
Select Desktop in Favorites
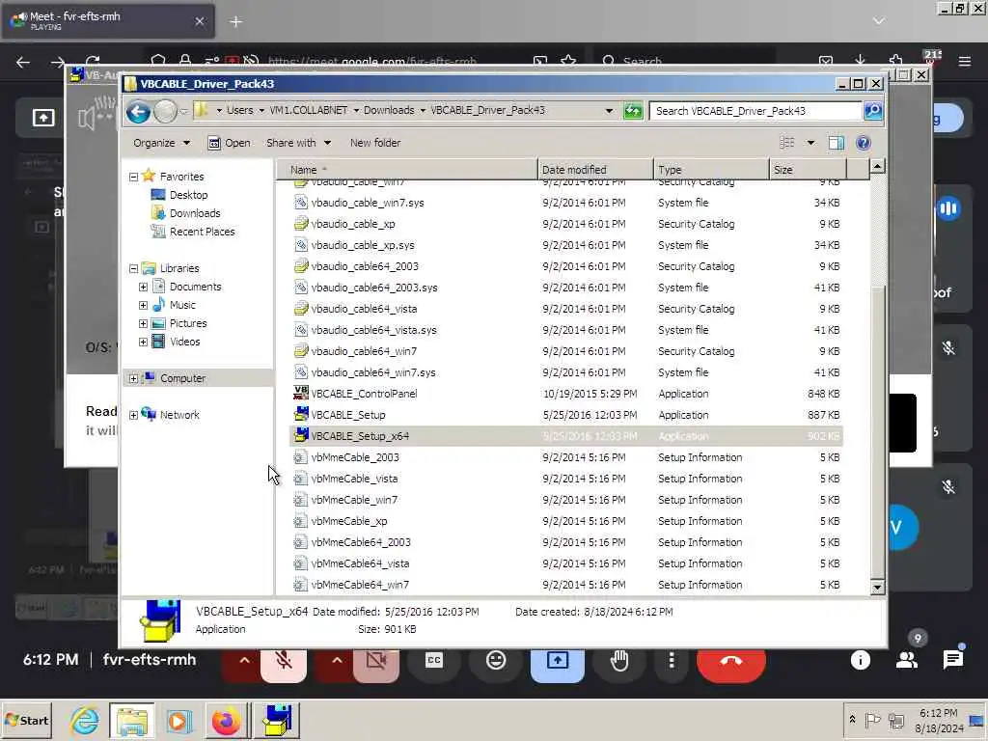[x=179, y=195]
